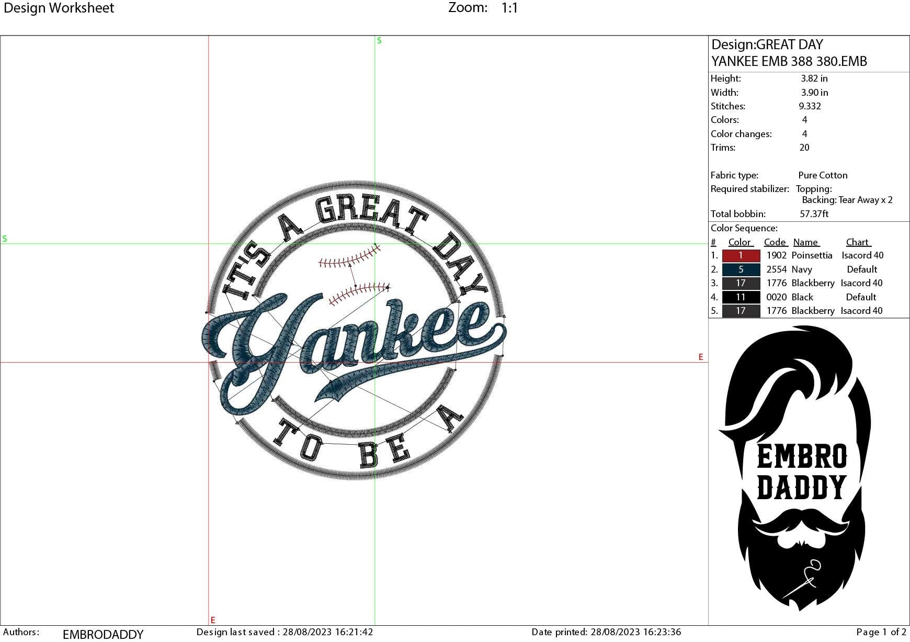910x642 pixels.
Task: Click the Blackberry 1776 color swatch
Action: (x=741, y=283)
